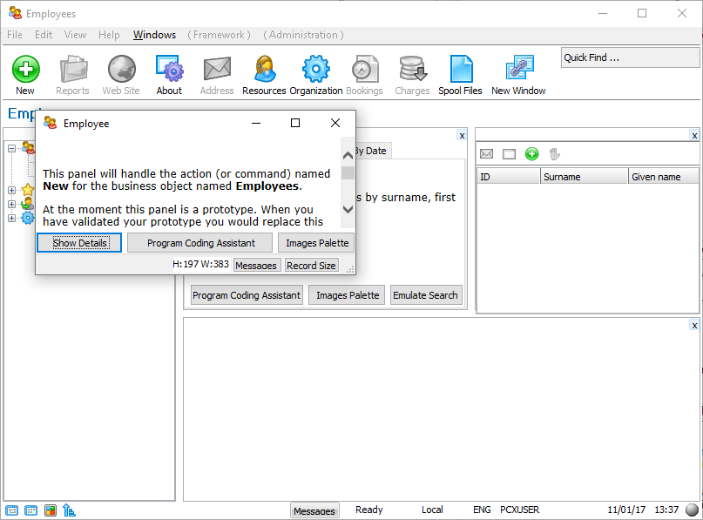Open the Edit menu
The image size is (703, 520).
44,35
